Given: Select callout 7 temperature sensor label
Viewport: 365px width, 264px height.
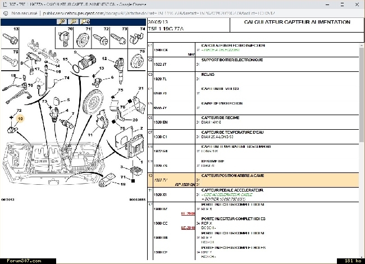Looking at the screenshot, I should click(x=73, y=113).
